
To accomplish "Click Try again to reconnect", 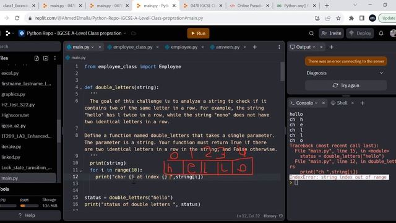I will pos(346,85).
